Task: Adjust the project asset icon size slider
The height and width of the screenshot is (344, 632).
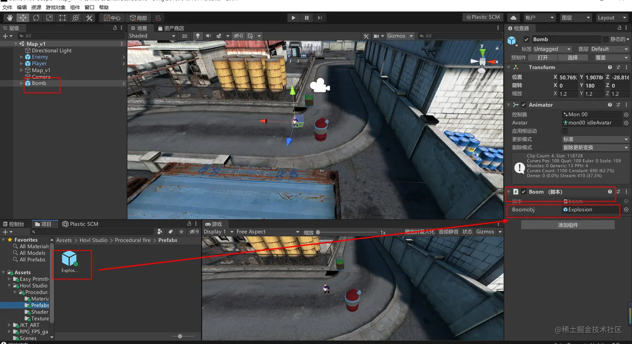Action: 183,336
